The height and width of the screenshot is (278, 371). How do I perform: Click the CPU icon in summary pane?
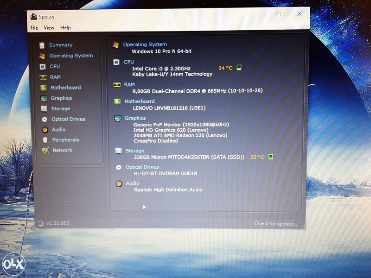coord(116,62)
